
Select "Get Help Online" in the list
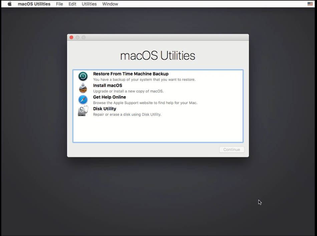[x=109, y=97]
